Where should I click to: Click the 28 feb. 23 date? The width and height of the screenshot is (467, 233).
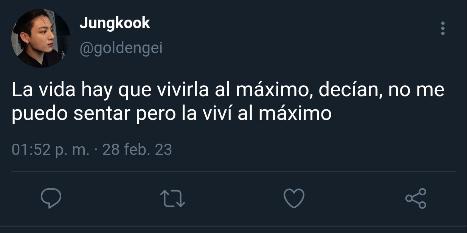[x=137, y=150]
